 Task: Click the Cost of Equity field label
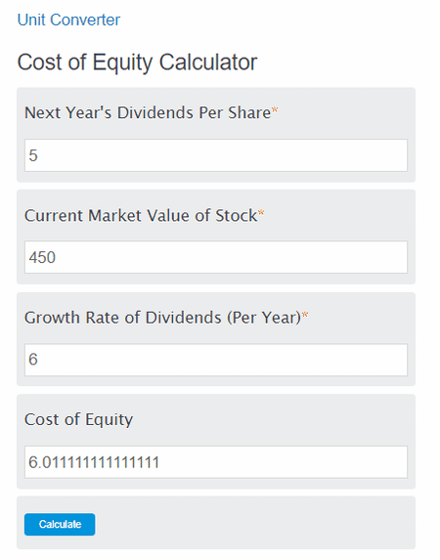(78, 419)
